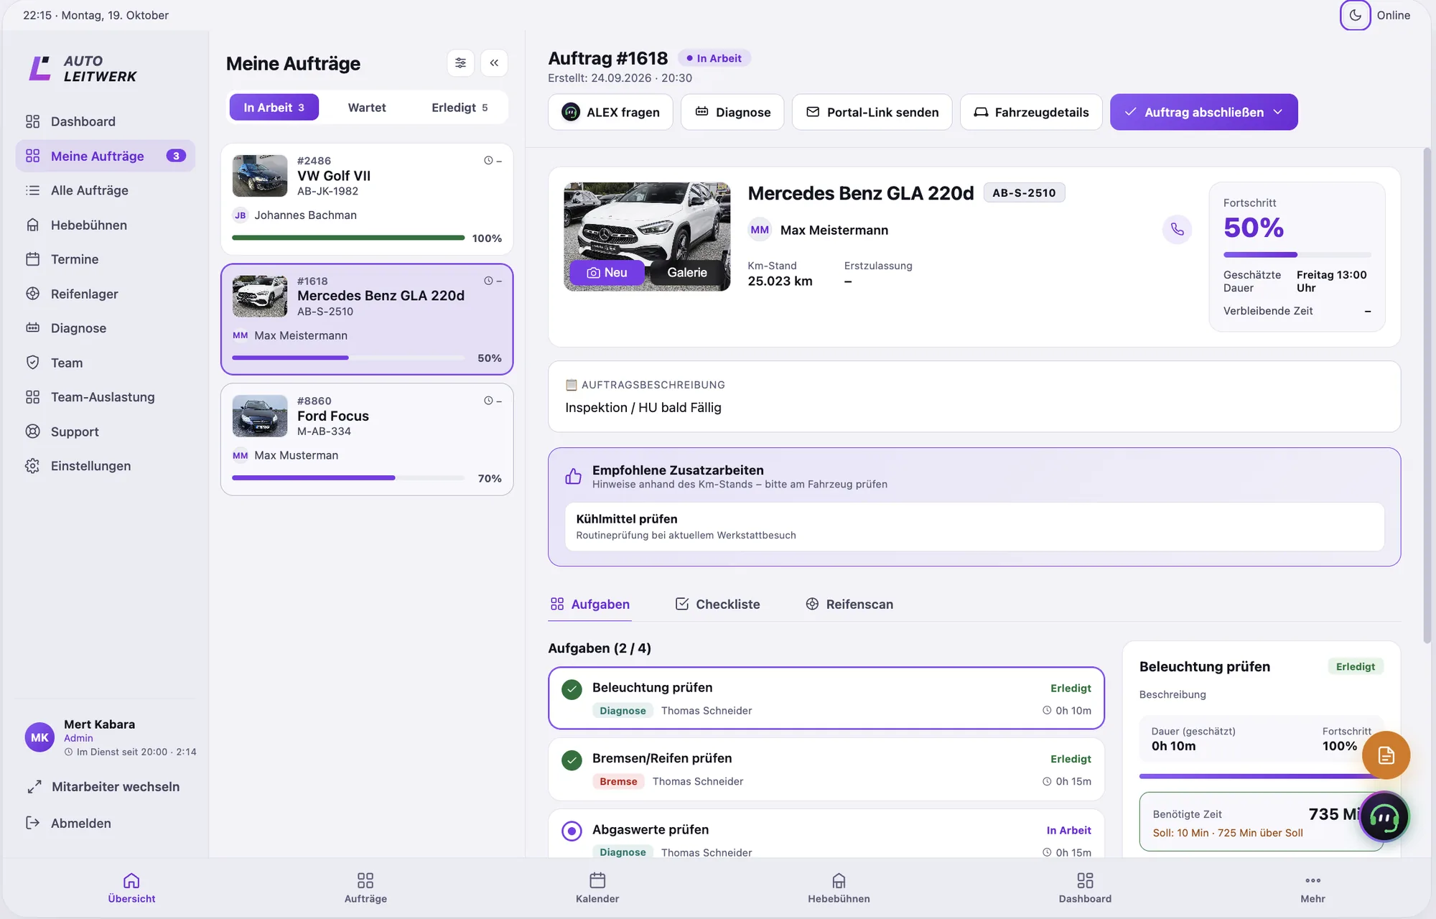Collapse the order list with double chevron

click(x=494, y=63)
